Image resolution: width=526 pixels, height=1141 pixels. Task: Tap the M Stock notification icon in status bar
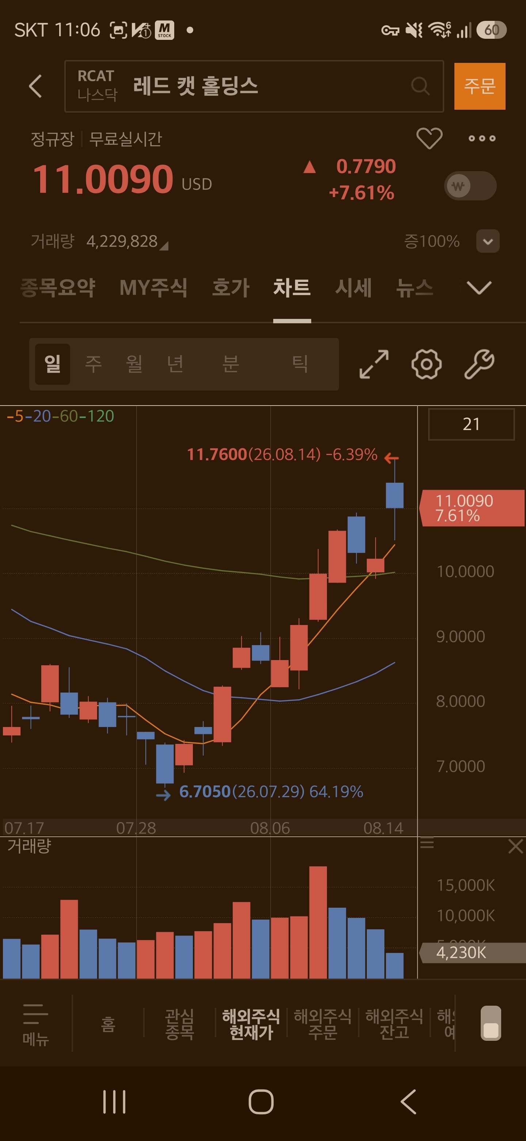point(164,30)
